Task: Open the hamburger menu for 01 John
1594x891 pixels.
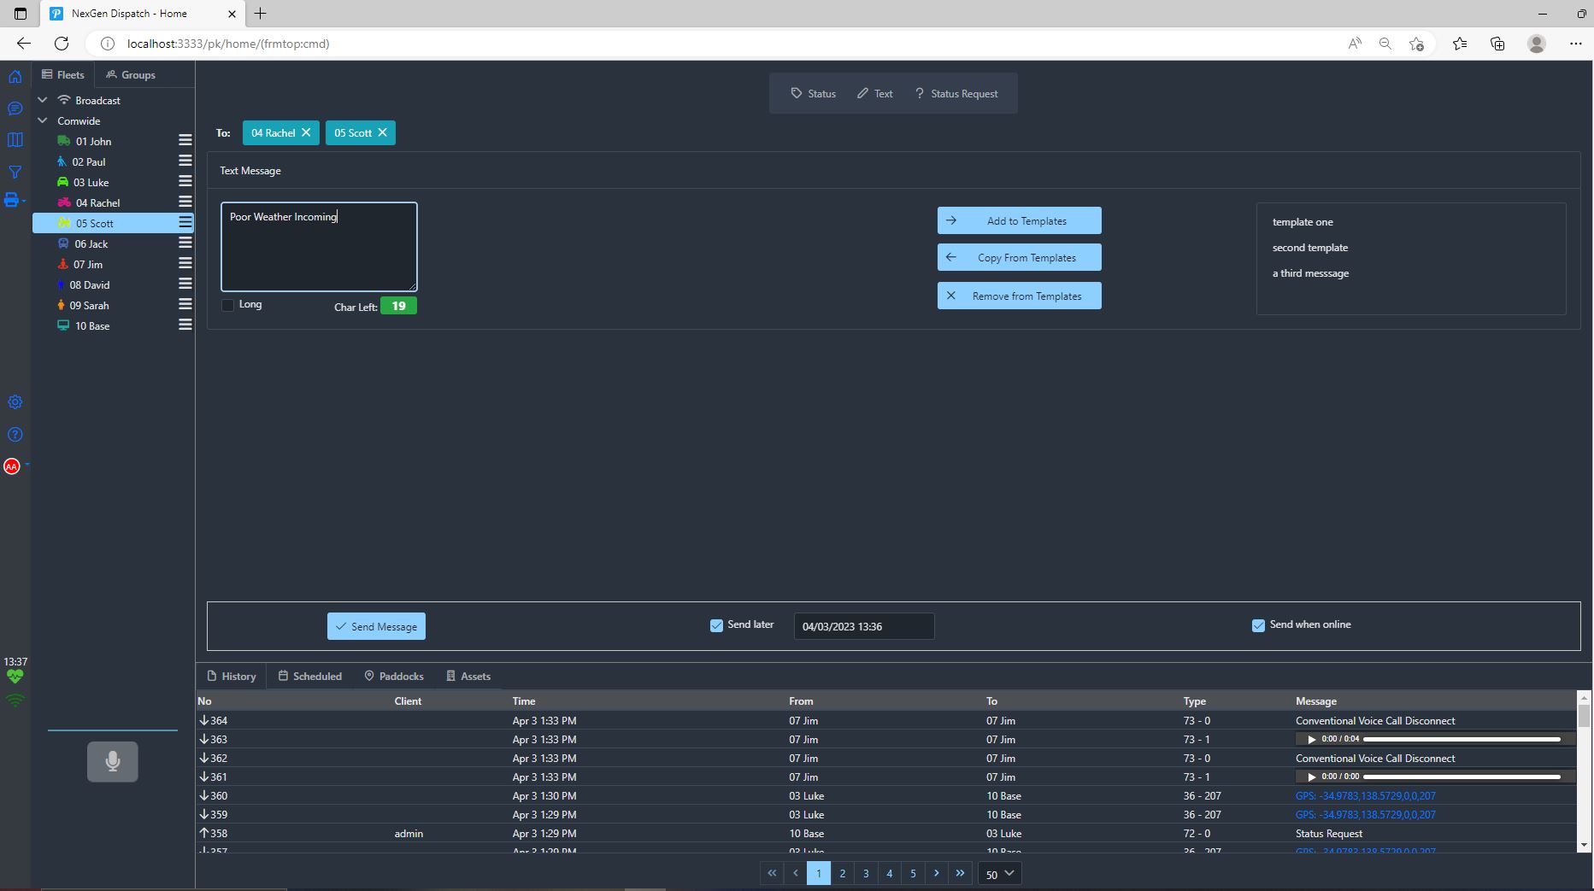Action: (185, 140)
